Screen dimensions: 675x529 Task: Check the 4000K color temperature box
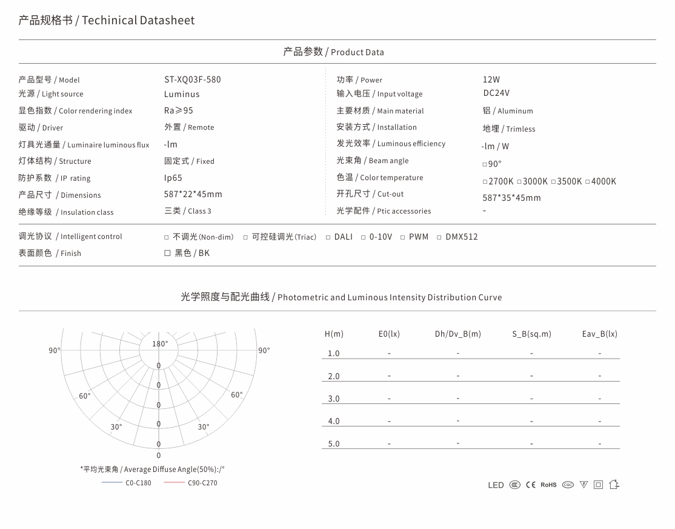[588, 182]
